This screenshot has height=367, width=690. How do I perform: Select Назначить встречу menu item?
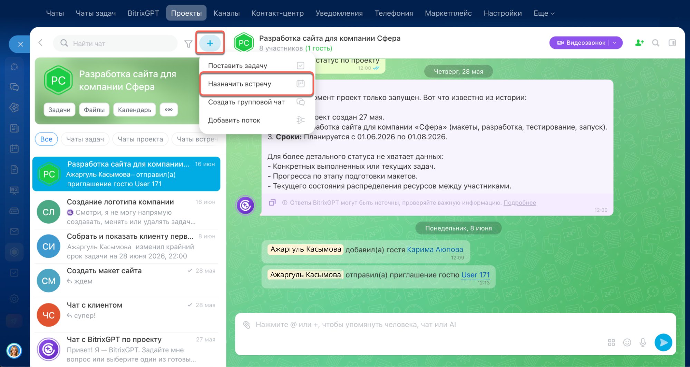(x=256, y=84)
